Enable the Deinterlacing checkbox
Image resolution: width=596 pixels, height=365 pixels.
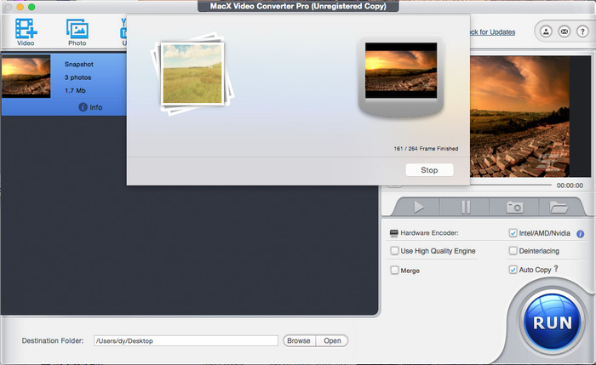tap(513, 251)
